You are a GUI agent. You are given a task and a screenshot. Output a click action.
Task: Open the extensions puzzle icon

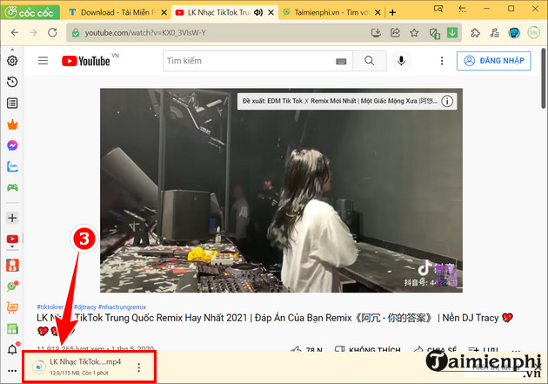[x=474, y=33]
